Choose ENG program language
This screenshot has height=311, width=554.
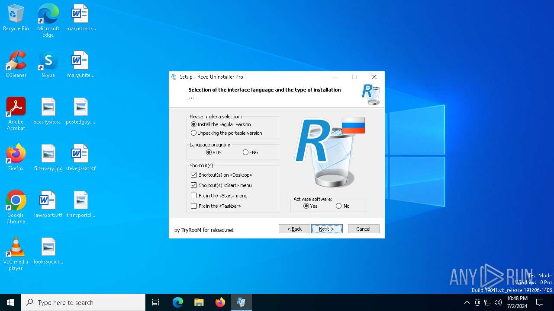click(x=251, y=152)
